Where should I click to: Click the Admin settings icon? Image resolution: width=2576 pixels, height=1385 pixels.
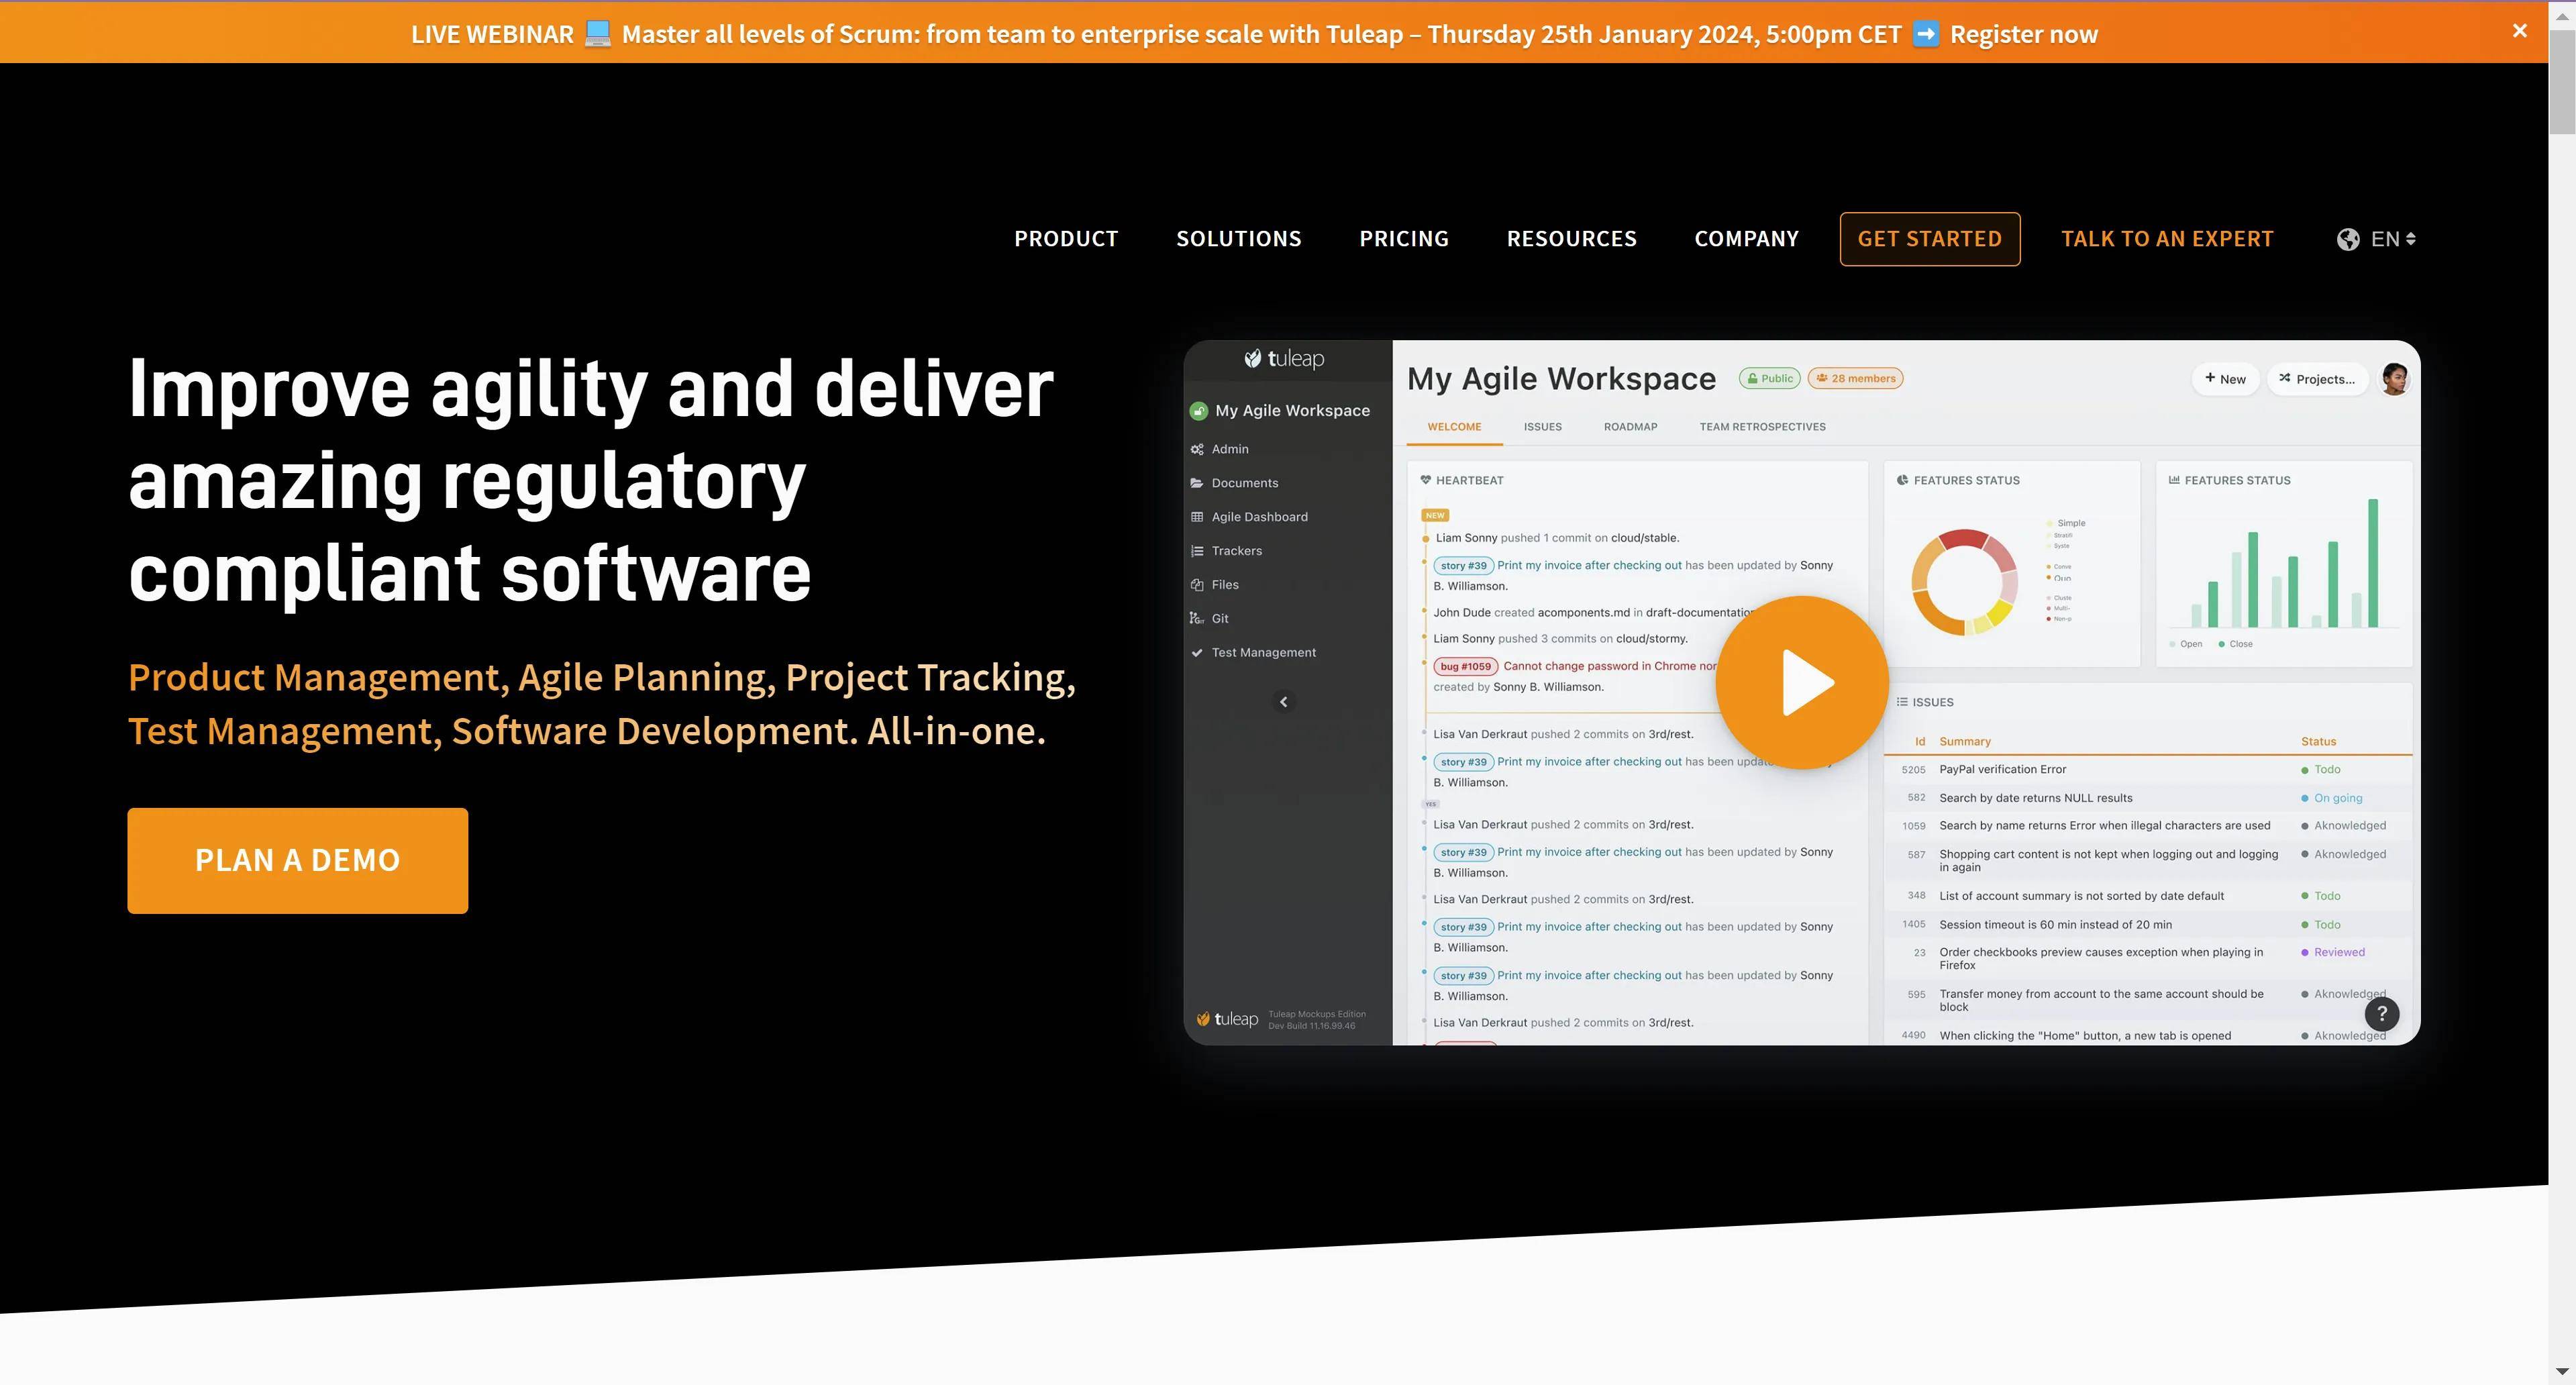1198,449
